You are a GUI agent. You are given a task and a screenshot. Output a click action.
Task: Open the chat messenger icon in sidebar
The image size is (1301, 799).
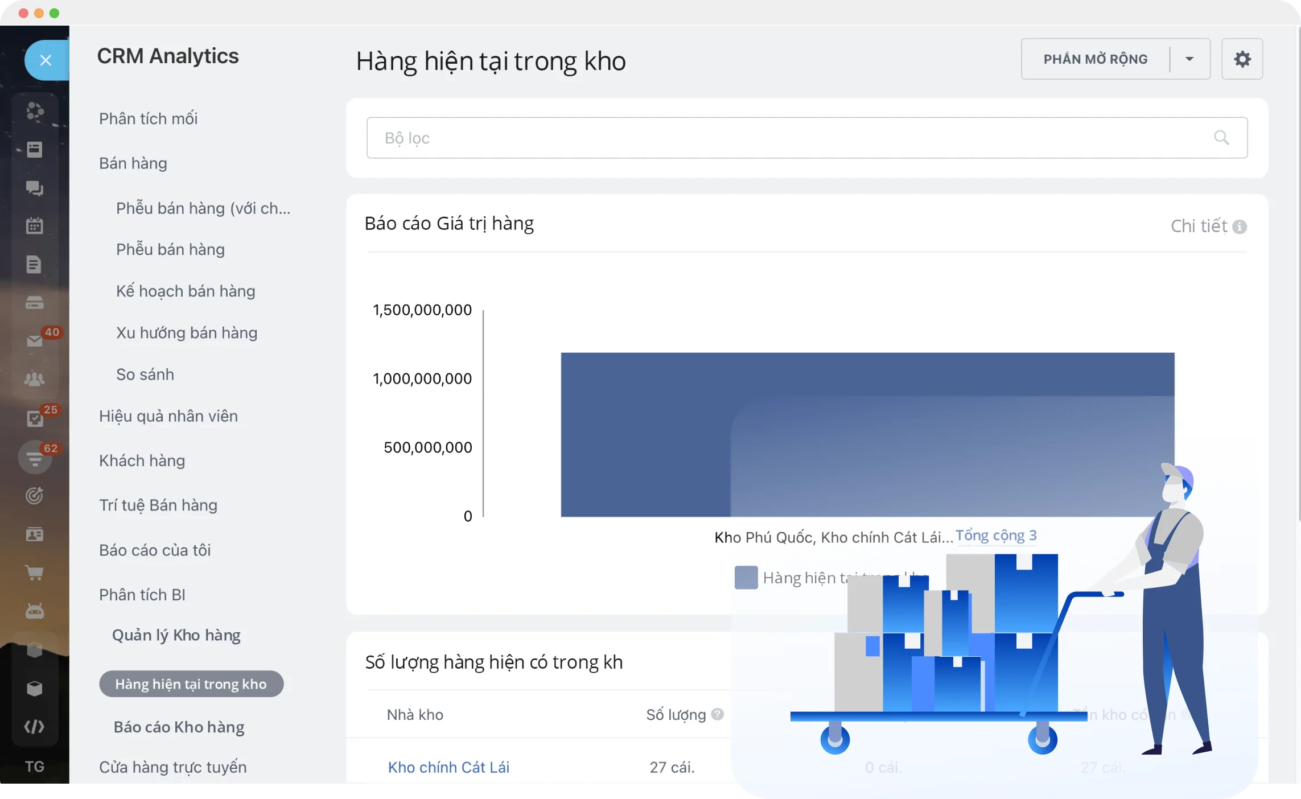(35, 188)
